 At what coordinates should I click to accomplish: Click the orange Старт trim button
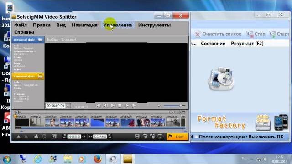pos(177,137)
